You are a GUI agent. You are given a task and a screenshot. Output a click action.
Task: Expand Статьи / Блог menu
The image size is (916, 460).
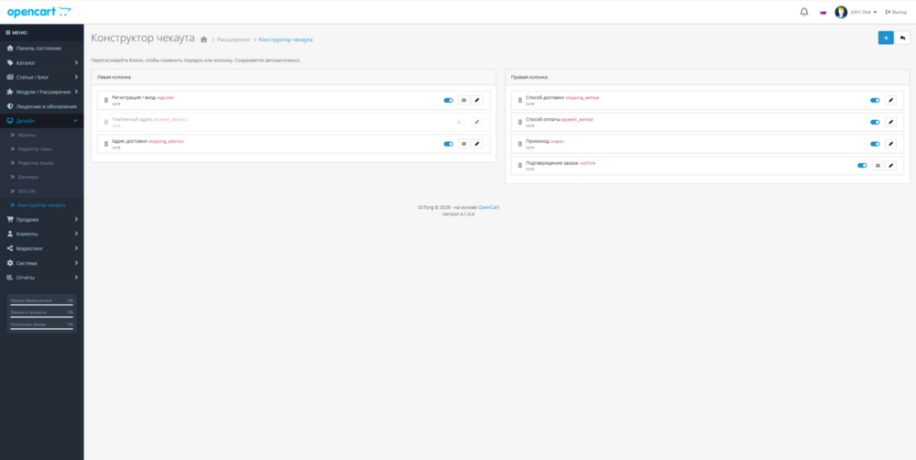42,77
